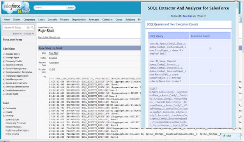The image size is (244, 142).
Task: Click the Apex Debug Log Detail header
Action: click(50, 48)
